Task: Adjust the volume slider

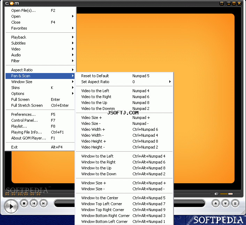Action: 230,194
